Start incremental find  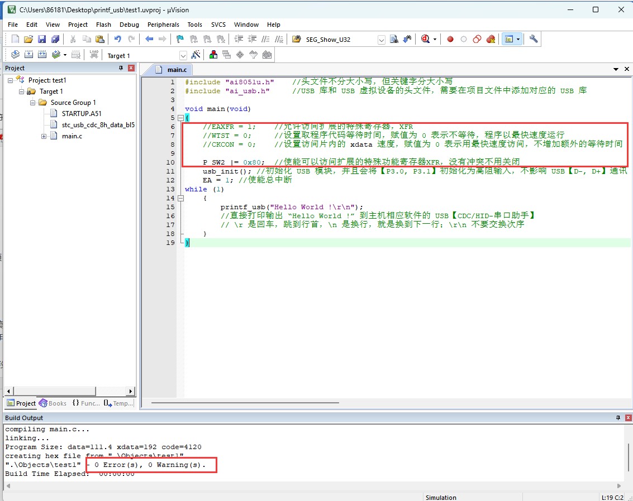click(407, 39)
